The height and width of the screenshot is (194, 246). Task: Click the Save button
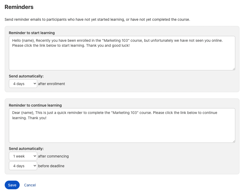[x=12, y=185]
